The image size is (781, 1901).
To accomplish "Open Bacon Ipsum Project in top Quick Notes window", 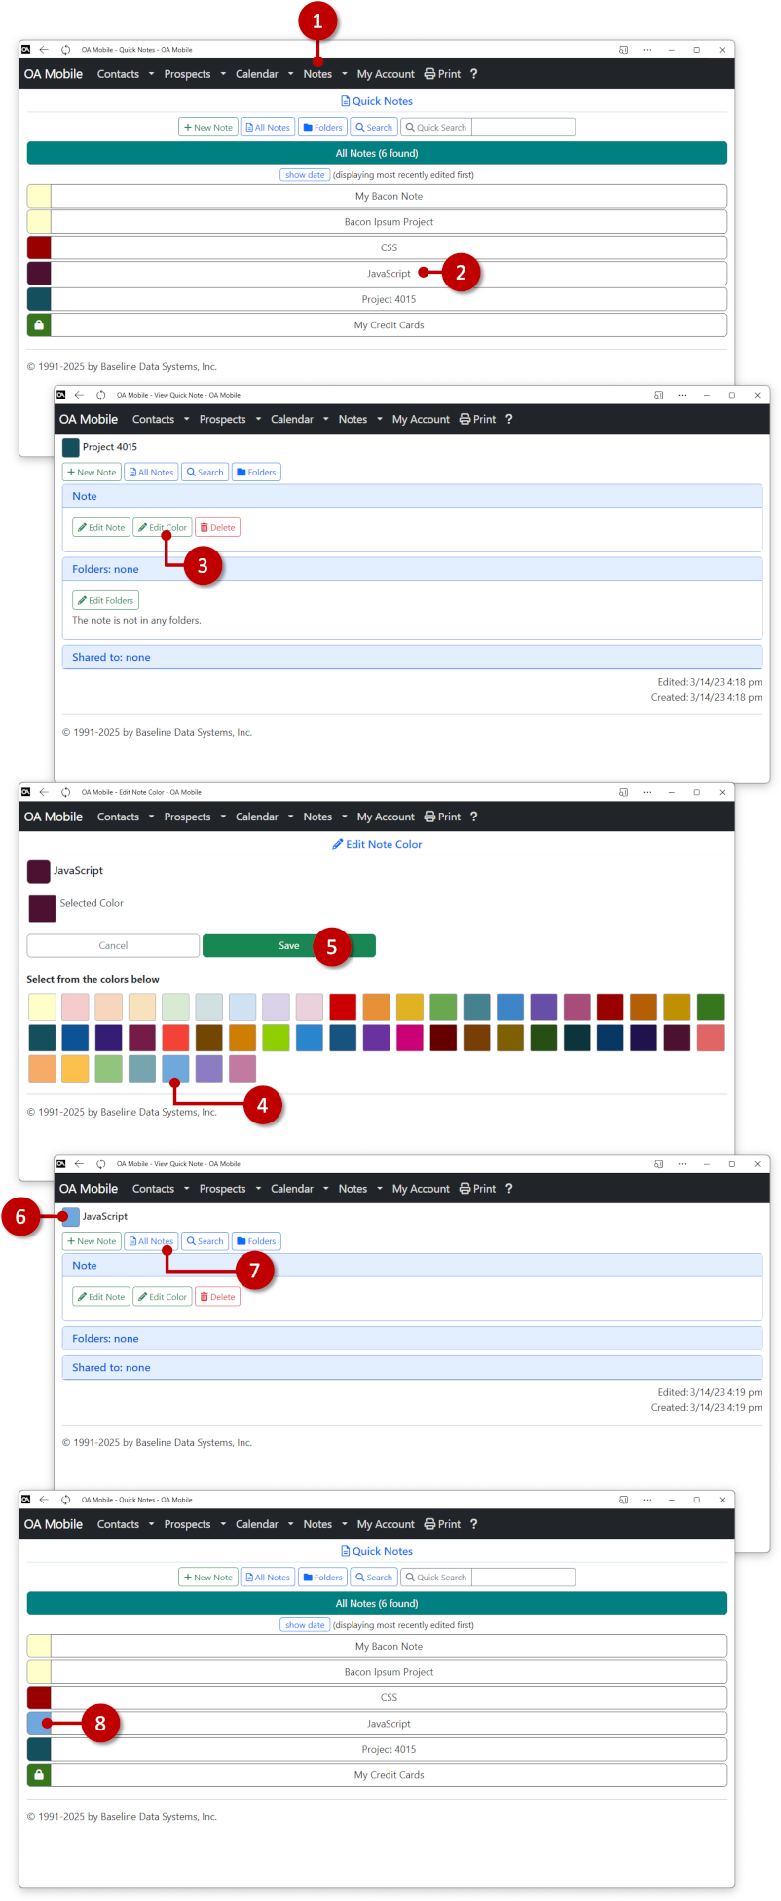I will [x=389, y=222].
